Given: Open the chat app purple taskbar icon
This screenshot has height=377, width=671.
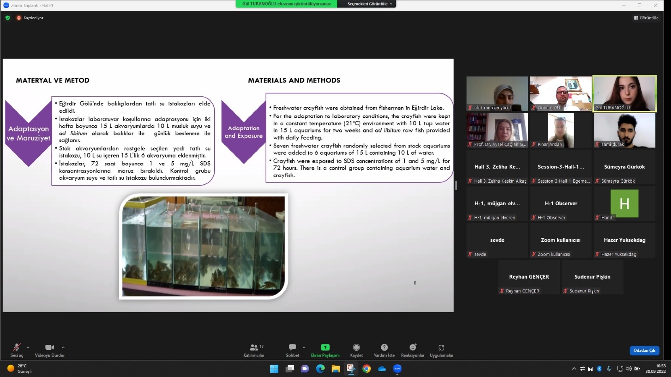Looking at the screenshot, I should (x=305, y=369).
